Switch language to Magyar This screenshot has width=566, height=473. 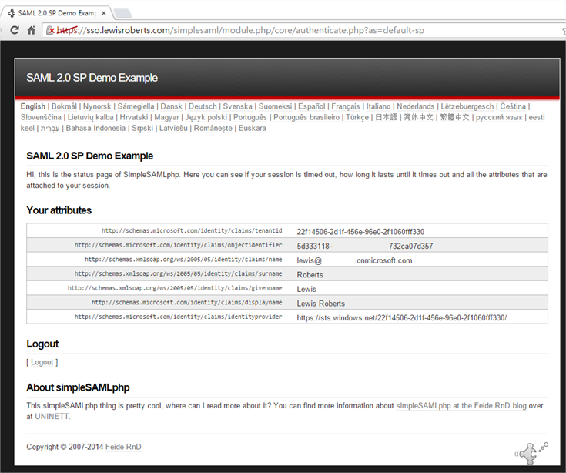click(167, 117)
